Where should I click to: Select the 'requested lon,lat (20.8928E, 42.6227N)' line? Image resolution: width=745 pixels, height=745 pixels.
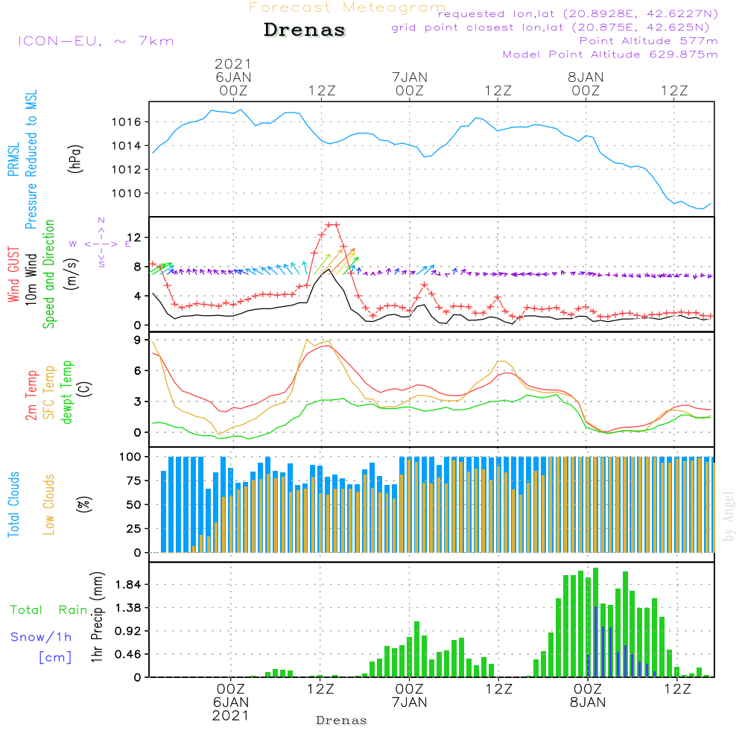click(578, 14)
